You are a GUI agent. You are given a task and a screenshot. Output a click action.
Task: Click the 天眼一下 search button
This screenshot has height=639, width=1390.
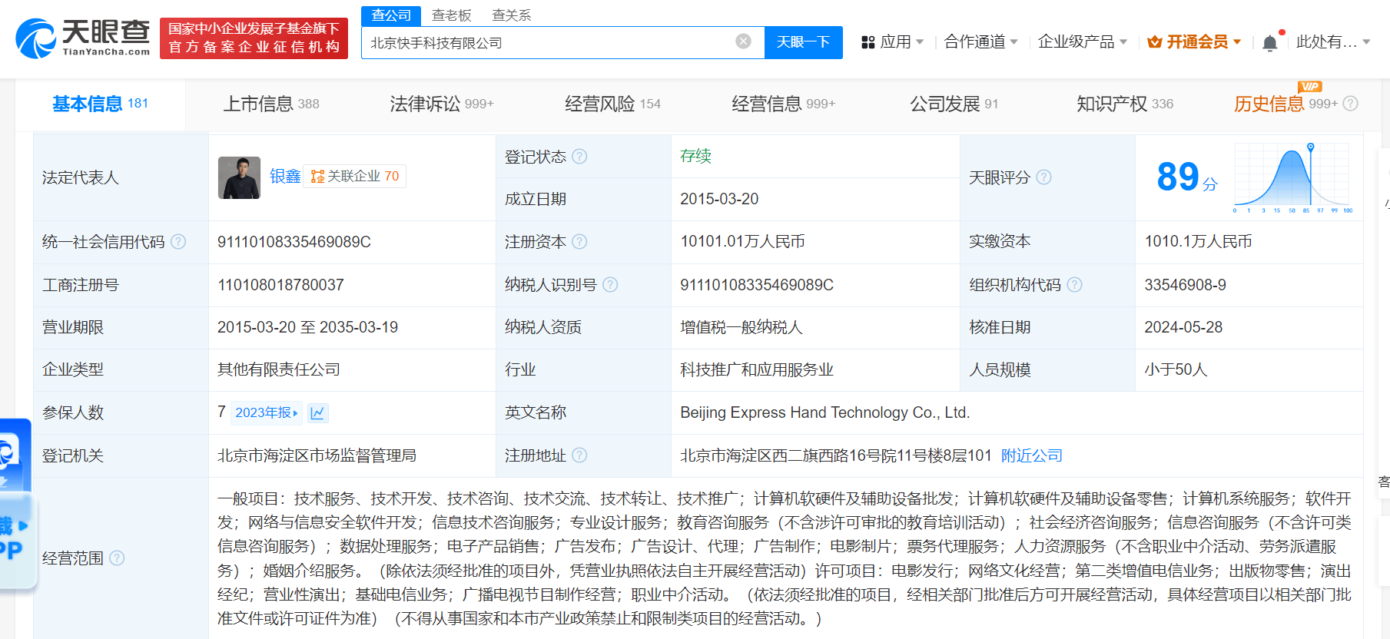(803, 42)
